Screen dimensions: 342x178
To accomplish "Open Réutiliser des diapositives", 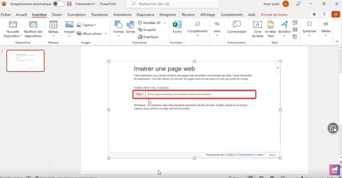I will (33, 29).
